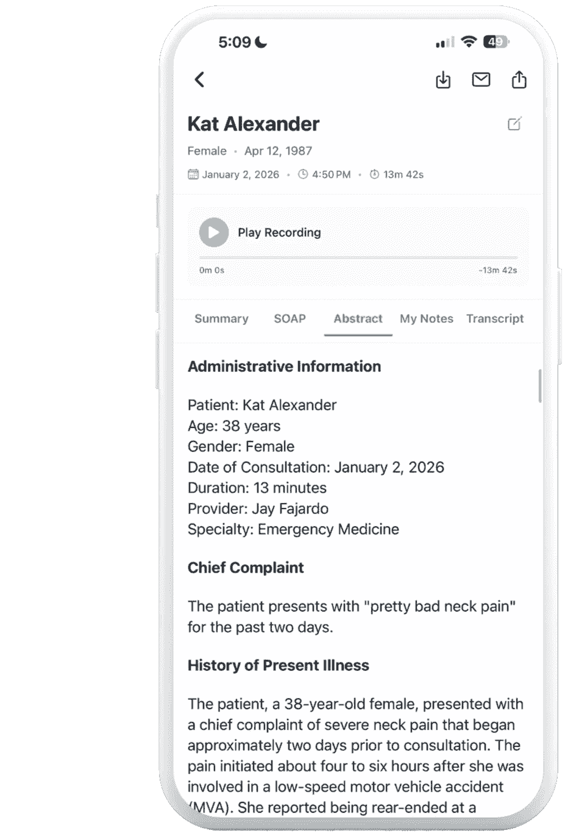Go back using the back chevron
Image resolution: width=565 pixels, height=836 pixels.
pyautogui.click(x=199, y=80)
